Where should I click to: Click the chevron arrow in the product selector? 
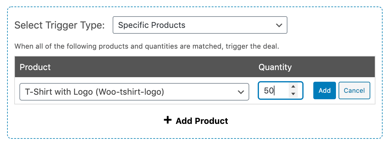pos(240,92)
